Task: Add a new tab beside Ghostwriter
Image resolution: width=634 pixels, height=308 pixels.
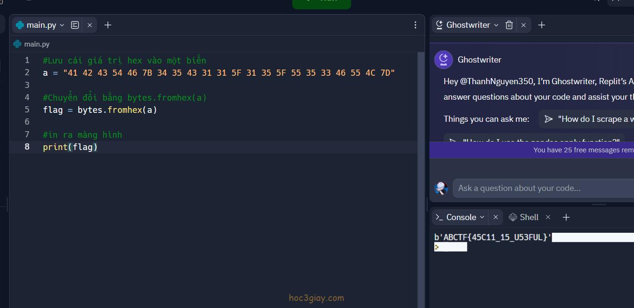Action: click(x=542, y=25)
